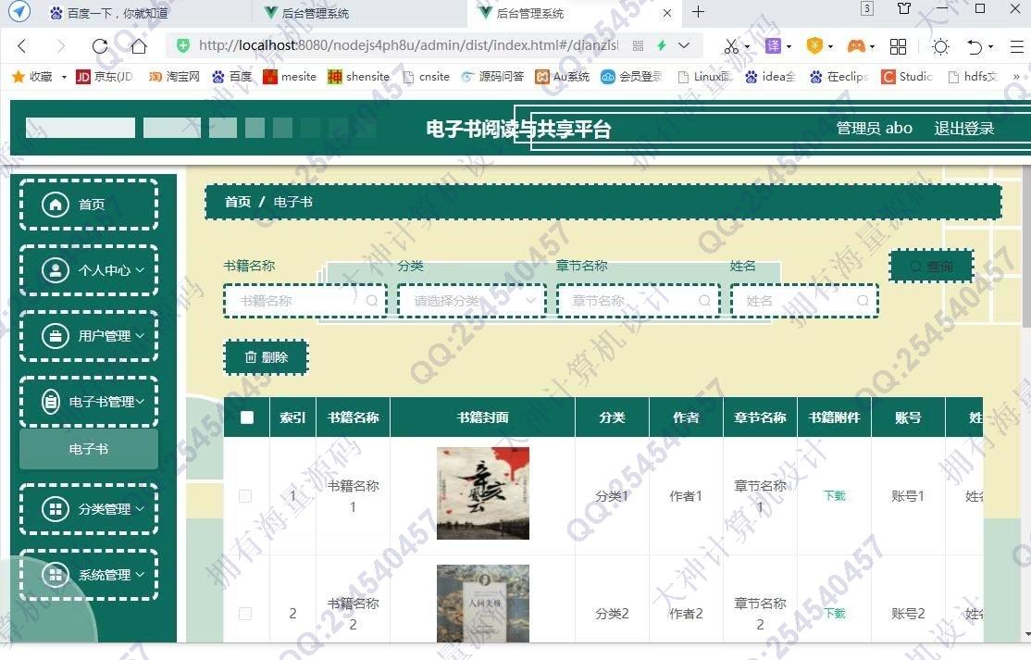Focus the 章节名称 search input
Image resolution: width=1031 pixels, height=660 pixels.
[638, 301]
